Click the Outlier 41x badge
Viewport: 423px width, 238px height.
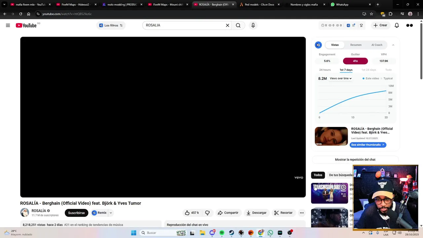[x=355, y=61]
